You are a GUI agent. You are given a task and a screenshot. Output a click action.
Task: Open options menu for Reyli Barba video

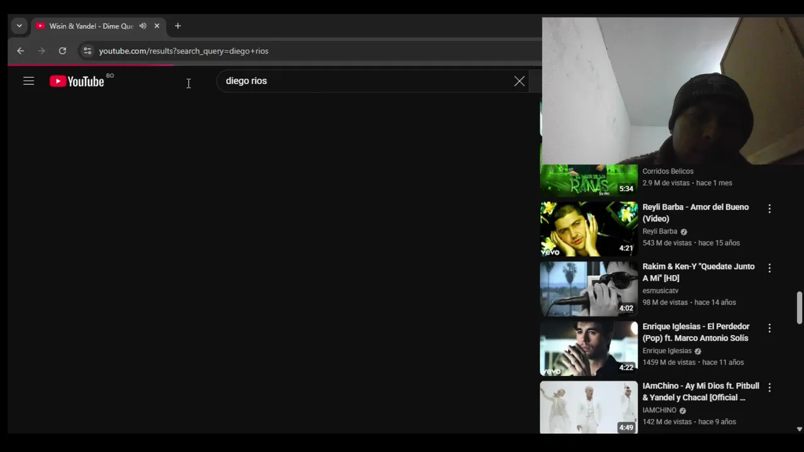point(769,208)
